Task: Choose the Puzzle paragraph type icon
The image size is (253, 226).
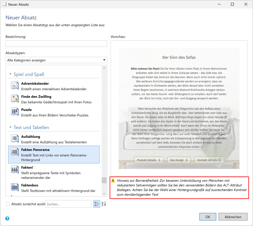Action: (15, 112)
